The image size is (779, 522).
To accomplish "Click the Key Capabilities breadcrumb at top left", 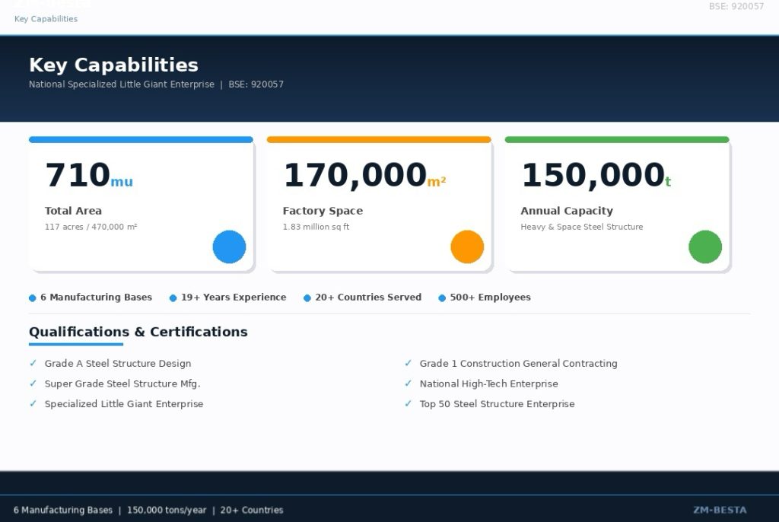I will coord(46,19).
